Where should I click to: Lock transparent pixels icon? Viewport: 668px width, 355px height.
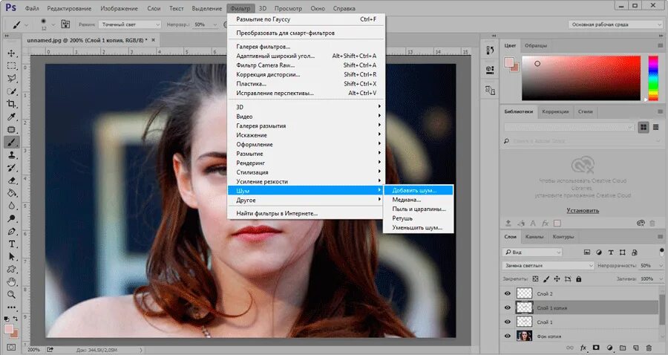(x=535, y=279)
